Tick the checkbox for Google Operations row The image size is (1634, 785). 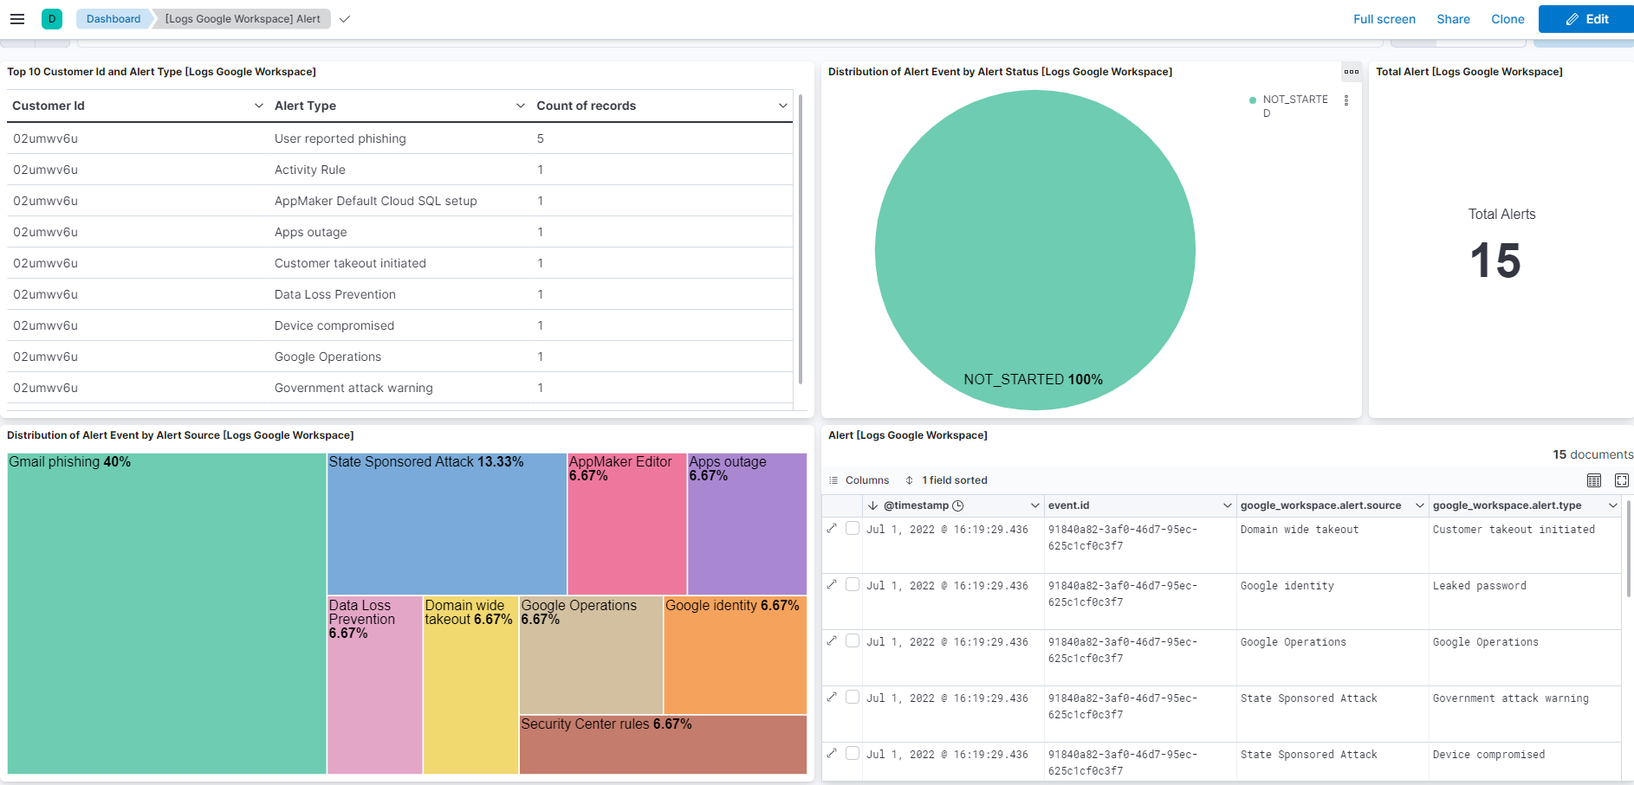(x=853, y=641)
